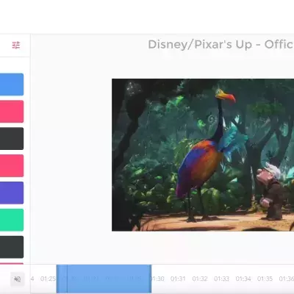Select the green color button in sidebar
Image resolution: width=294 pixels, height=294 pixels.
tap(12, 220)
